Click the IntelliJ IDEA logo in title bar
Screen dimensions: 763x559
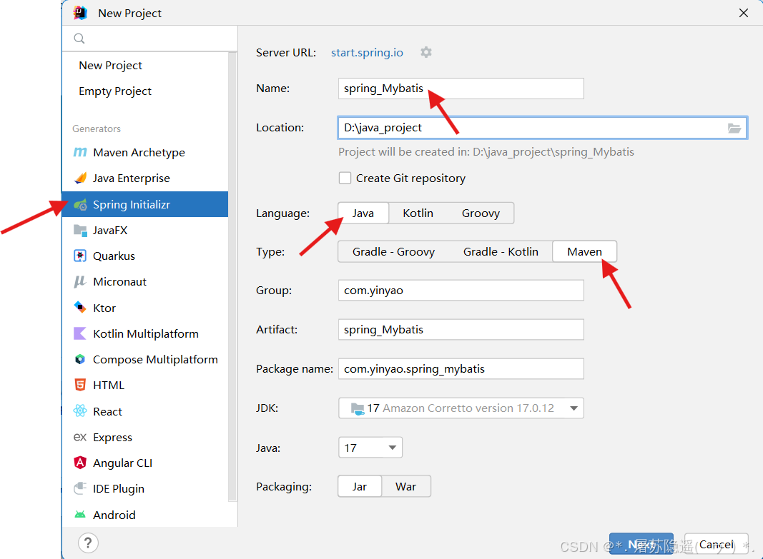click(x=80, y=13)
